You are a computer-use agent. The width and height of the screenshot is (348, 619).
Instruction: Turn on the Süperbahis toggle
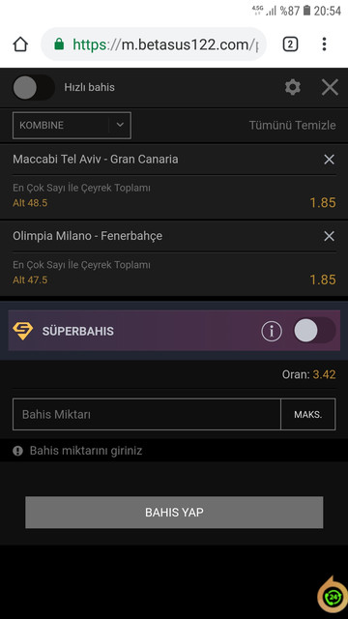point(314,331)
